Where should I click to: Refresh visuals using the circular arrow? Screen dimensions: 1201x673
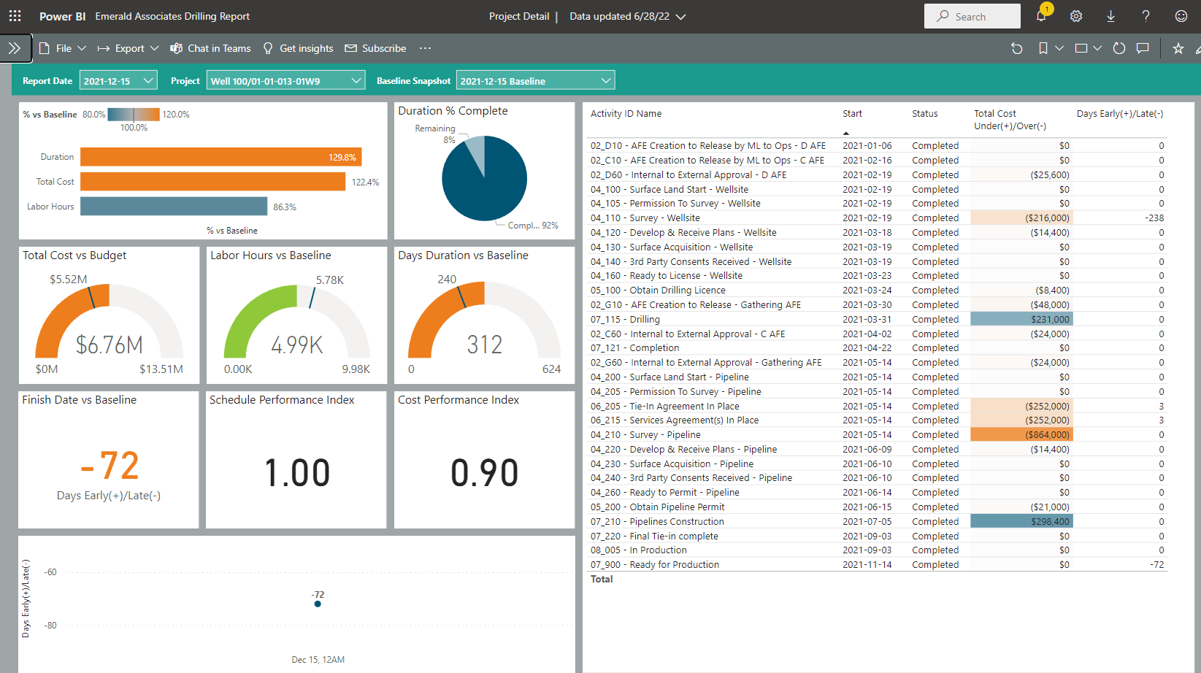tap(1118, 48)
